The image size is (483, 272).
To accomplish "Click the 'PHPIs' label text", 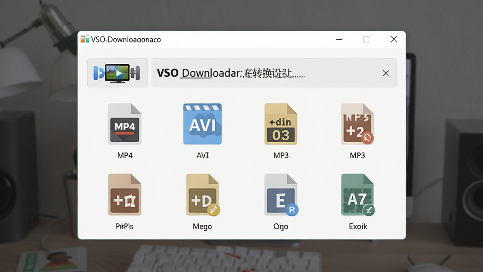I will click(x=125, y=226).
